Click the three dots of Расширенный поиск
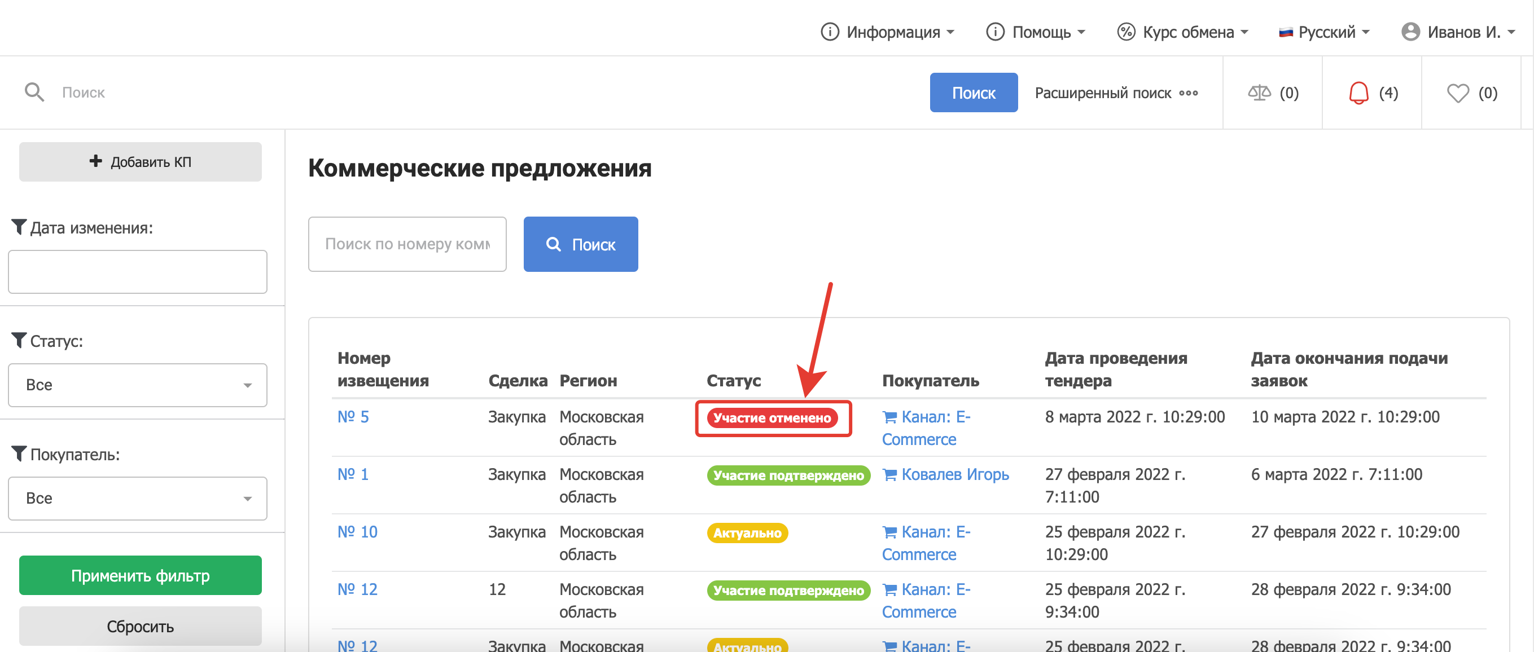The image size is (1534, 652). (x=1189, y=93)
